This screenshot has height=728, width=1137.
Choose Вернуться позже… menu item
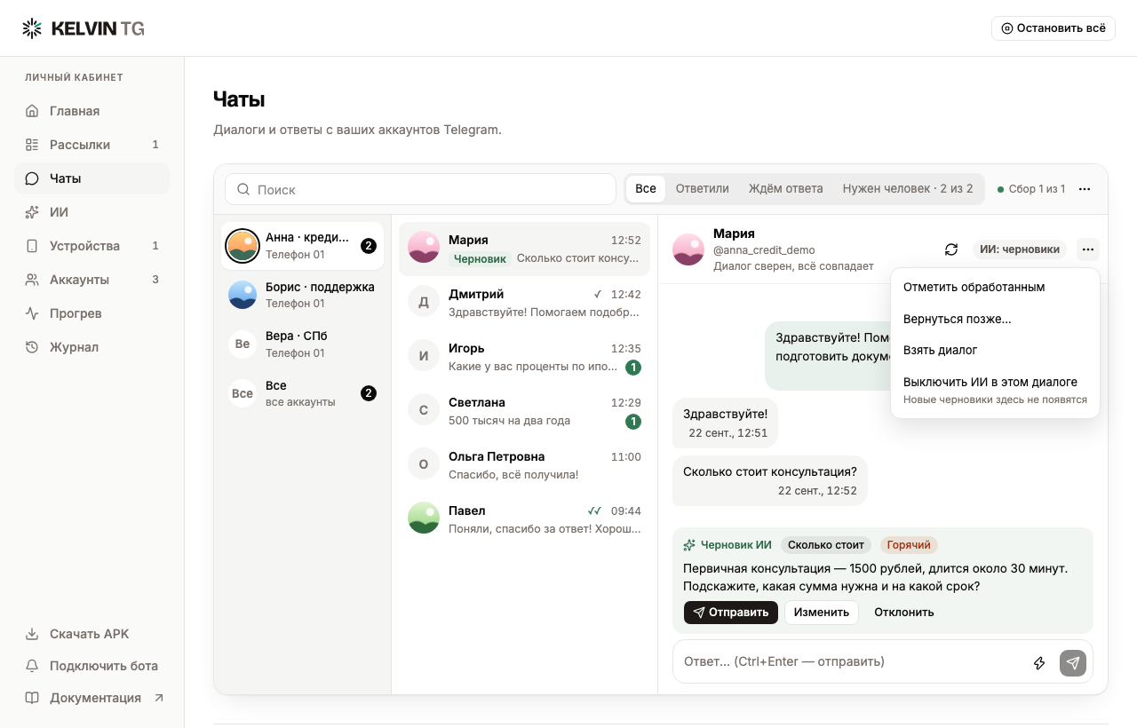coord(995,319)
